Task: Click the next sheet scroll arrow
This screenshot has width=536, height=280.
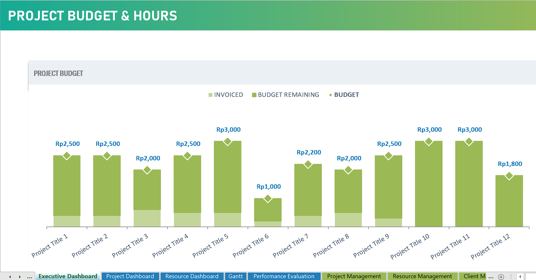Action: click(x=20, y=277)
